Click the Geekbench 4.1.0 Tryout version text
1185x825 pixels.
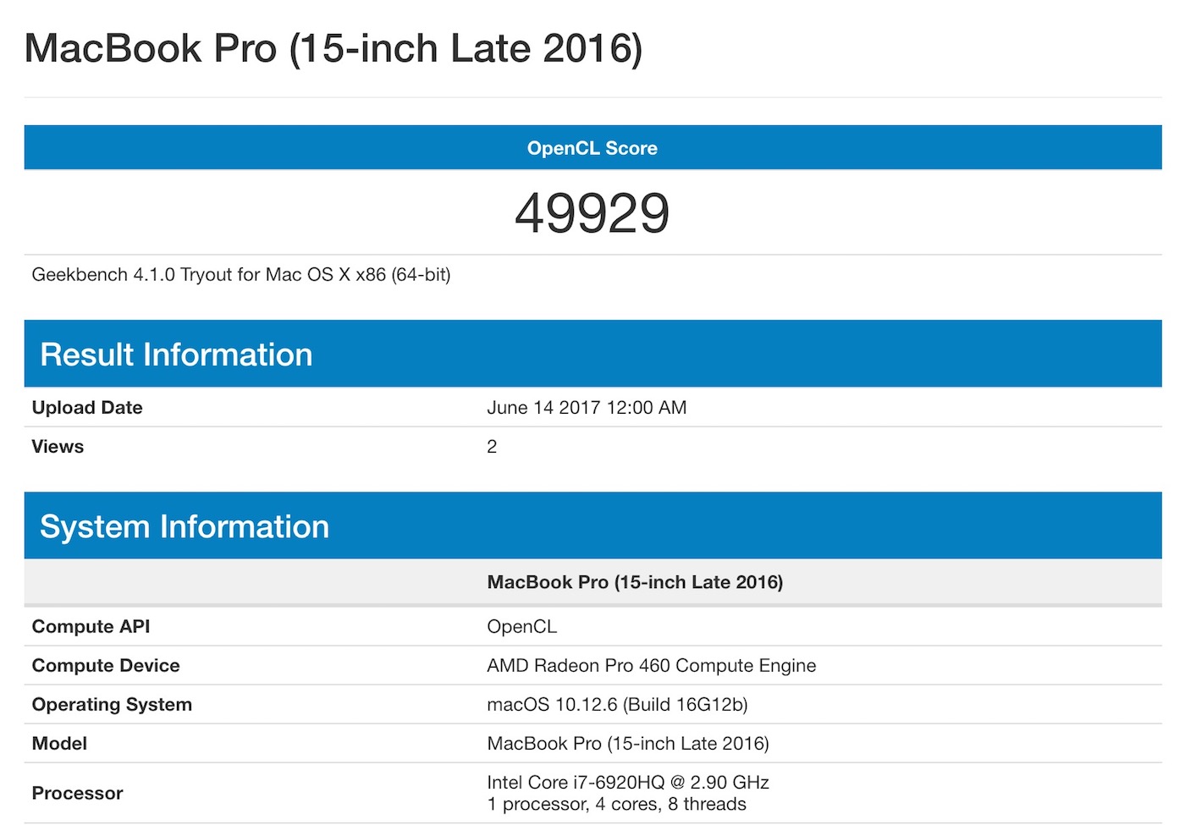tap(241, 275)
